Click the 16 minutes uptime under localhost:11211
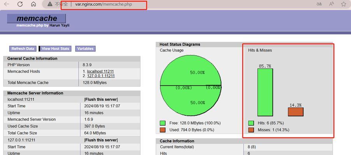The width and height of the screenshot is (351, 155). (94, 113)
